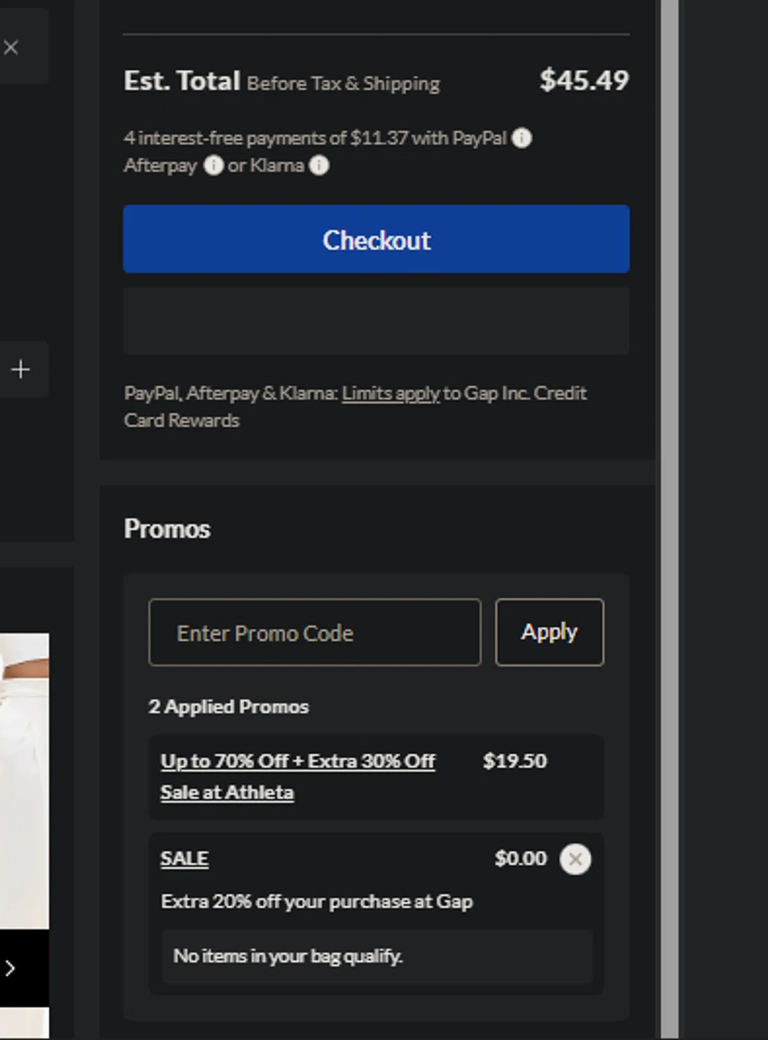The image size is (768, 1040).
Task: Click the '2 Applied Promos' label
Action: click(228, 707)
